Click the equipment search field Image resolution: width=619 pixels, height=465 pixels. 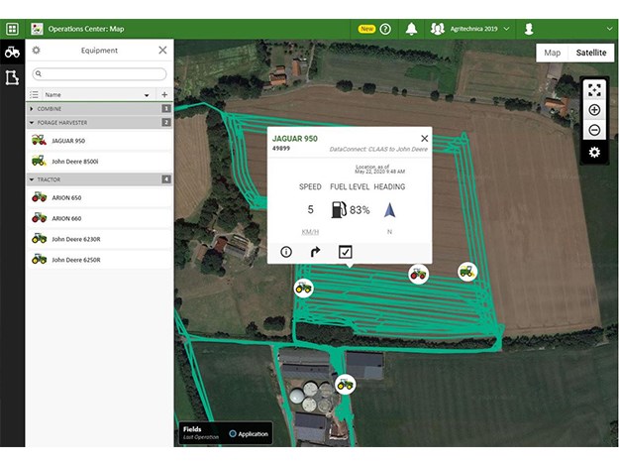(99, 73)
